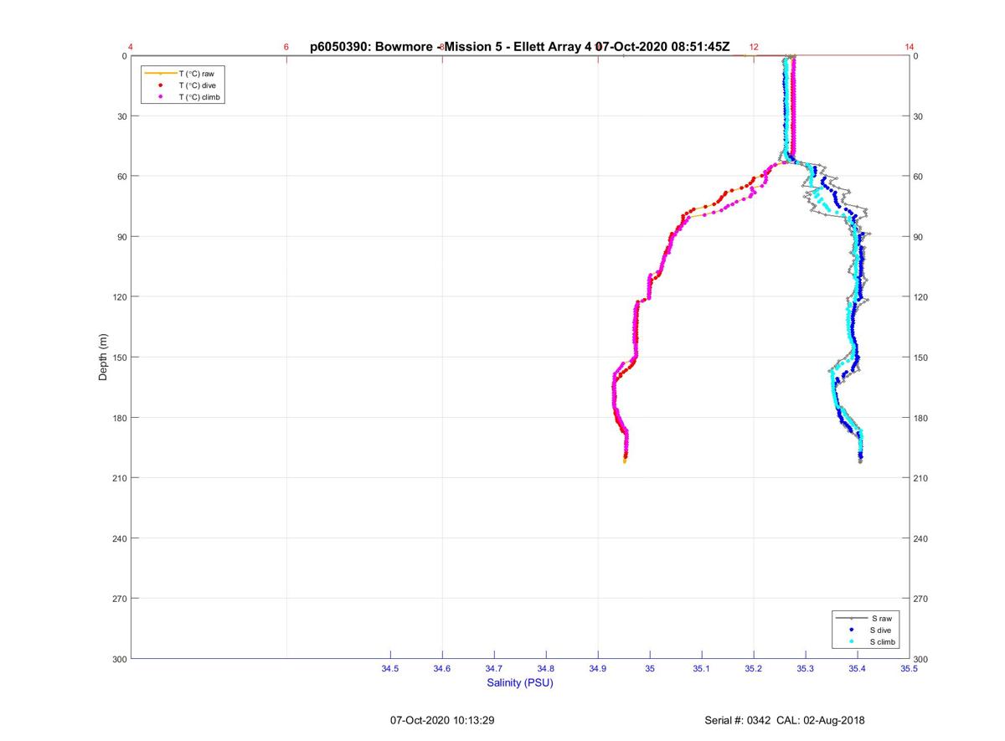
Task: Click the red temperature tick label 4
Action: point(131,47)
